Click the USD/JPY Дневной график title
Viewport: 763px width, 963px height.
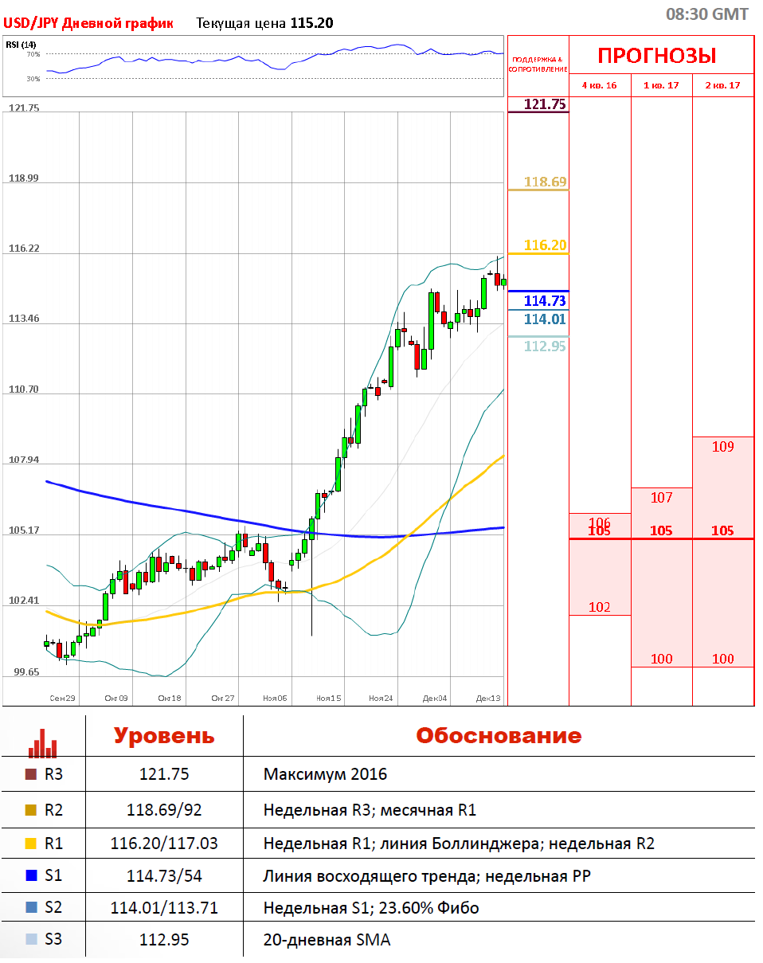[x=89, y=23]
